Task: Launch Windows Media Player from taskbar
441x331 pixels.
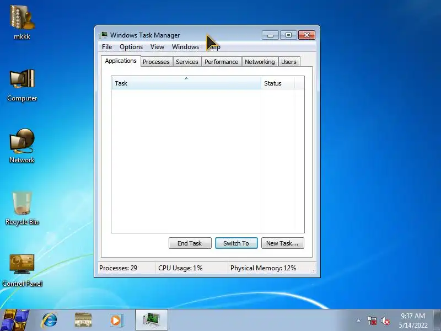Action: [116, 321]
